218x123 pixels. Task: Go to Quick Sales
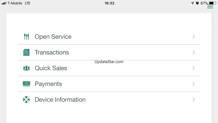(51, 68)
